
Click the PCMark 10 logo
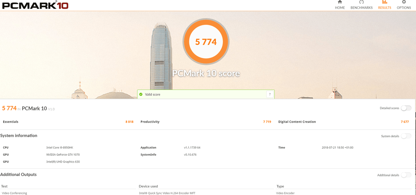coord(35,5)
